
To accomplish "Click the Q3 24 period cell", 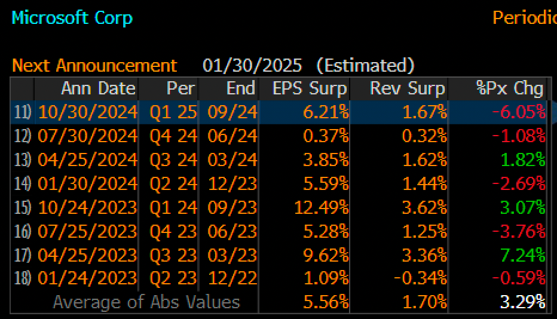I will point(173,160).
